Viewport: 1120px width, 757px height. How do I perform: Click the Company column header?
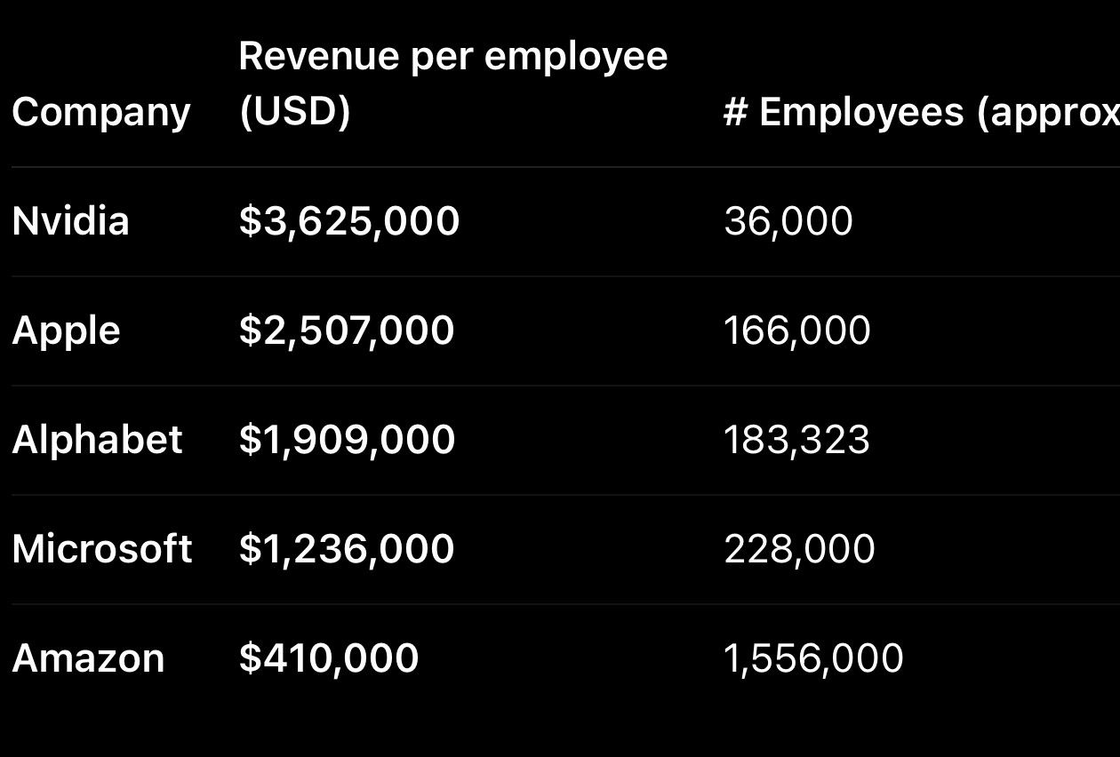tap(101, 112)
